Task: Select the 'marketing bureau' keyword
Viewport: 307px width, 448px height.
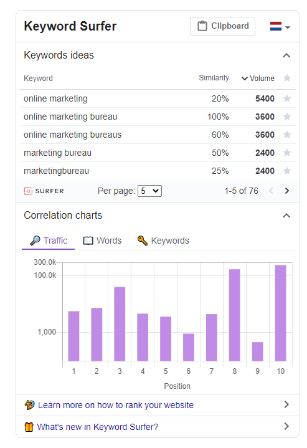Action: pos(58,153)
